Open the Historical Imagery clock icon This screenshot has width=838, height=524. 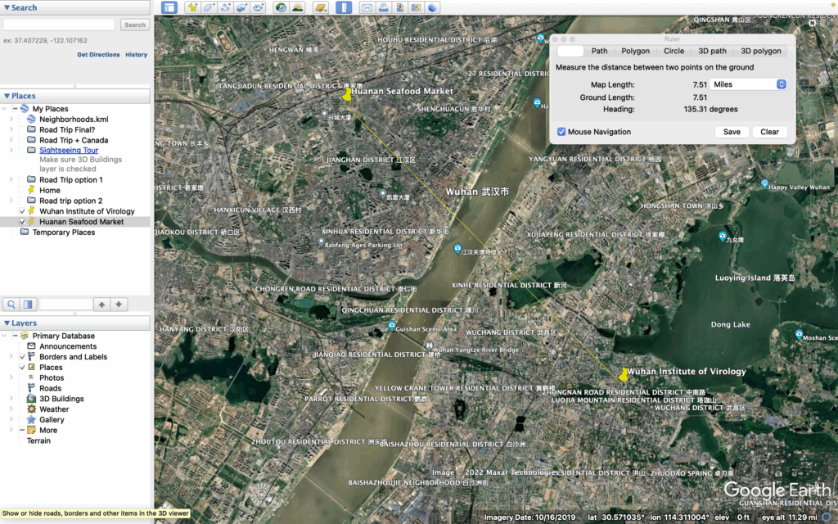pos(281,7)
